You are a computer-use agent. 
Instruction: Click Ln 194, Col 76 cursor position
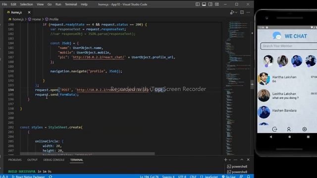point(149,177)
